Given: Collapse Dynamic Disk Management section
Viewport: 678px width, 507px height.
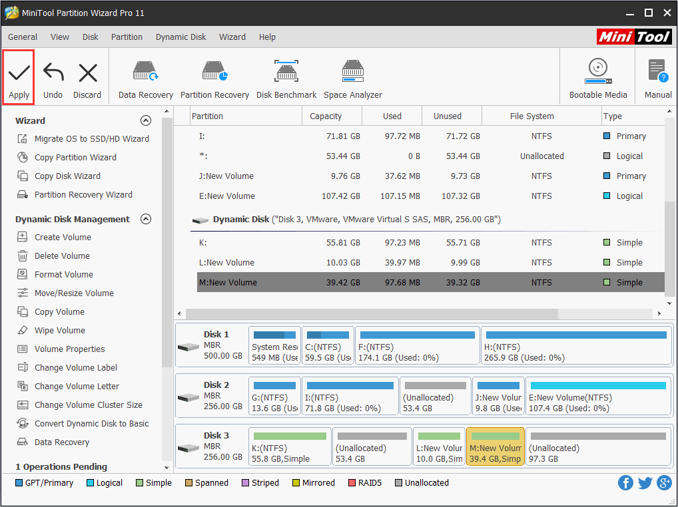Looking at the screenshot, I should click(146, 219).
